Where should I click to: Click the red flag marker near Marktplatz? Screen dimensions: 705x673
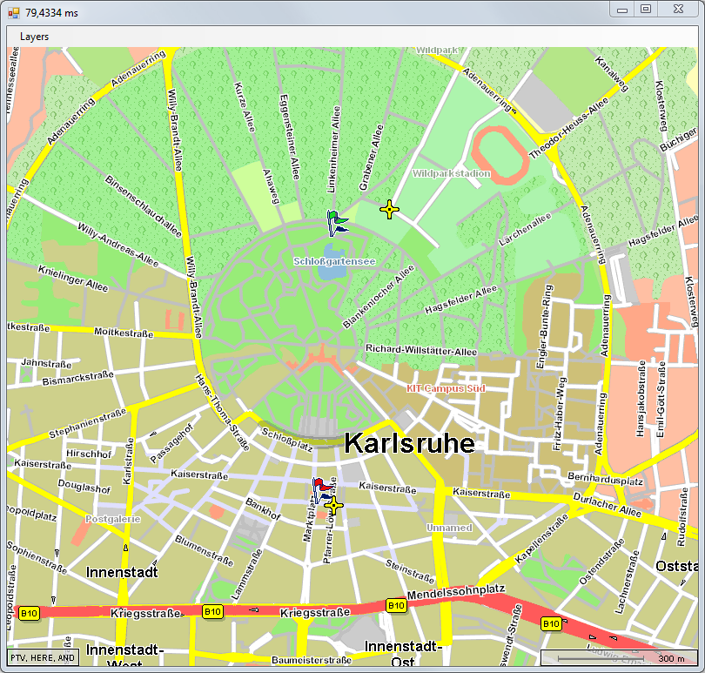coord(319,489)
